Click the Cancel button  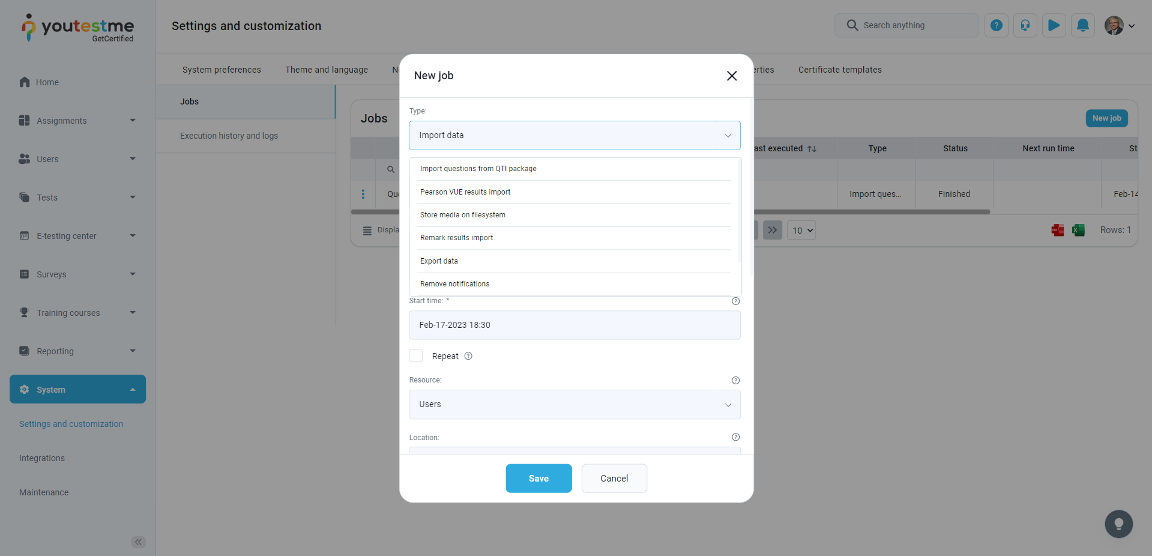pyautogui.click(x=614, y=479)
